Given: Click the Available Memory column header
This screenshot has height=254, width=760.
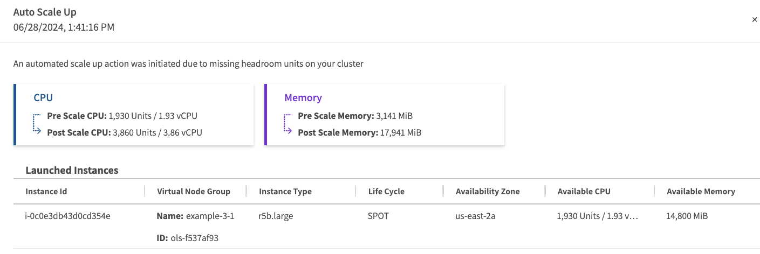Looking at the screenshot, I should pos(701,191).
